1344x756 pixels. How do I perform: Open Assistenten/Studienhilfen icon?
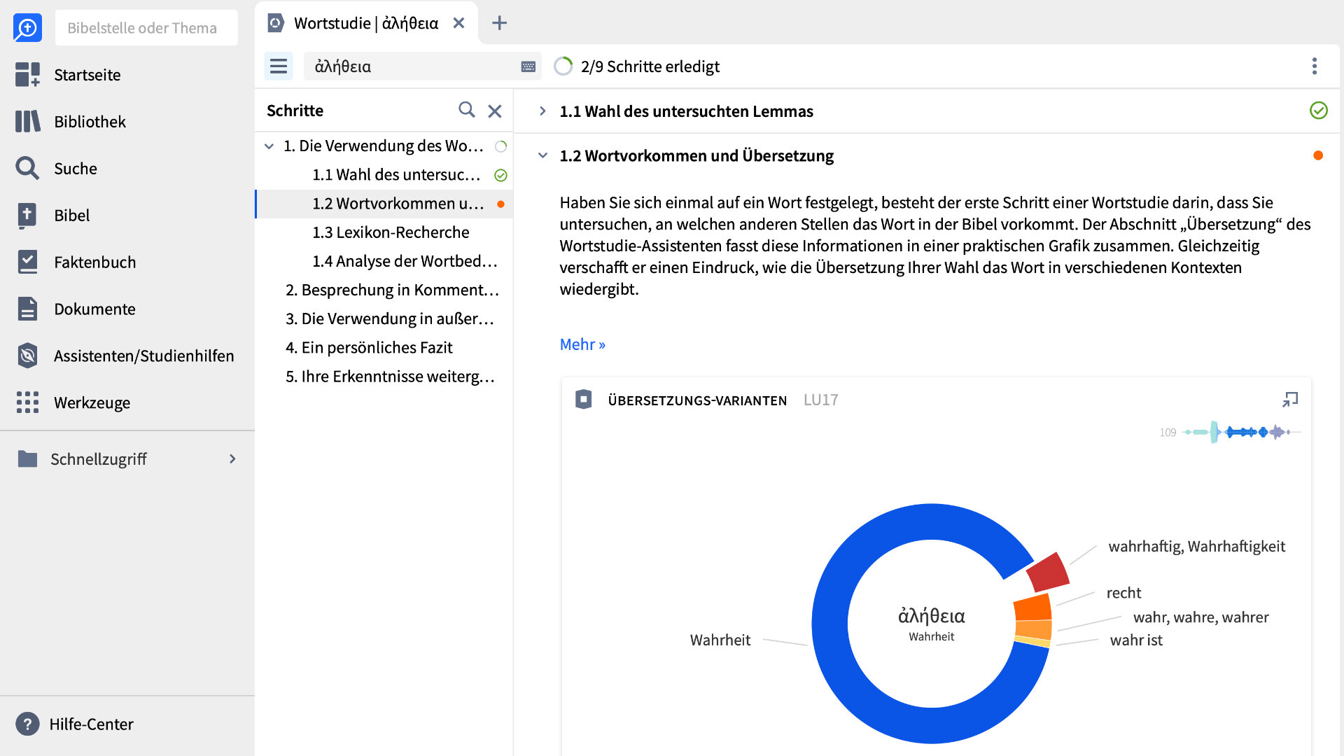(27, 356)
